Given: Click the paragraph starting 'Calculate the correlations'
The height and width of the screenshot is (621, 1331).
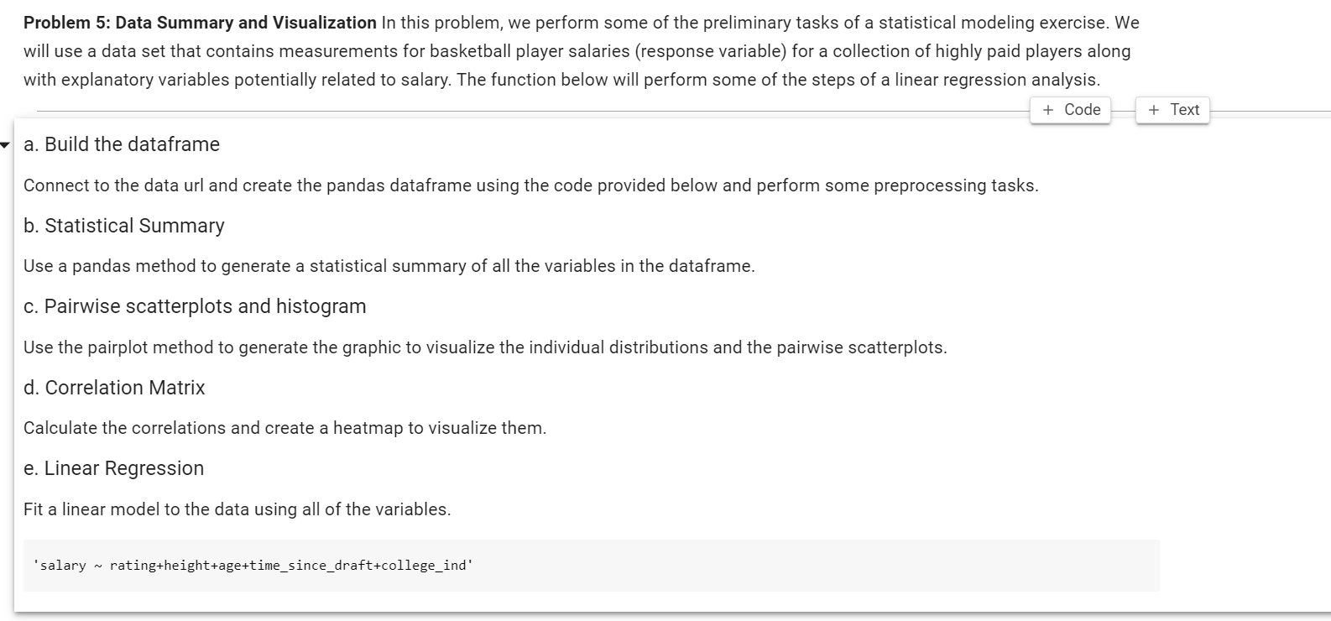Looking at the screenshot, I should [x=285, y=427].
